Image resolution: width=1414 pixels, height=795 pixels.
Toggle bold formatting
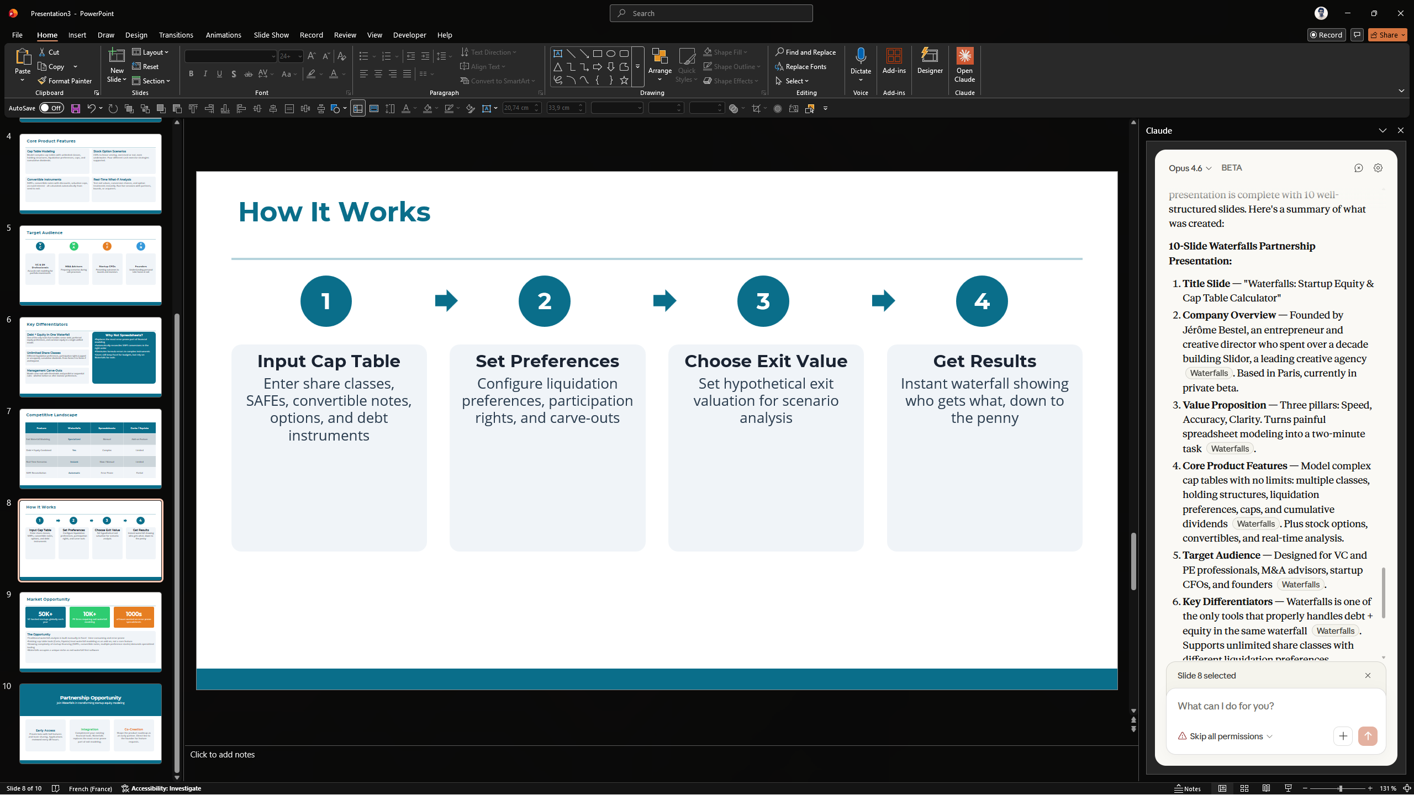pyautogui.click(x=191, y=74)
